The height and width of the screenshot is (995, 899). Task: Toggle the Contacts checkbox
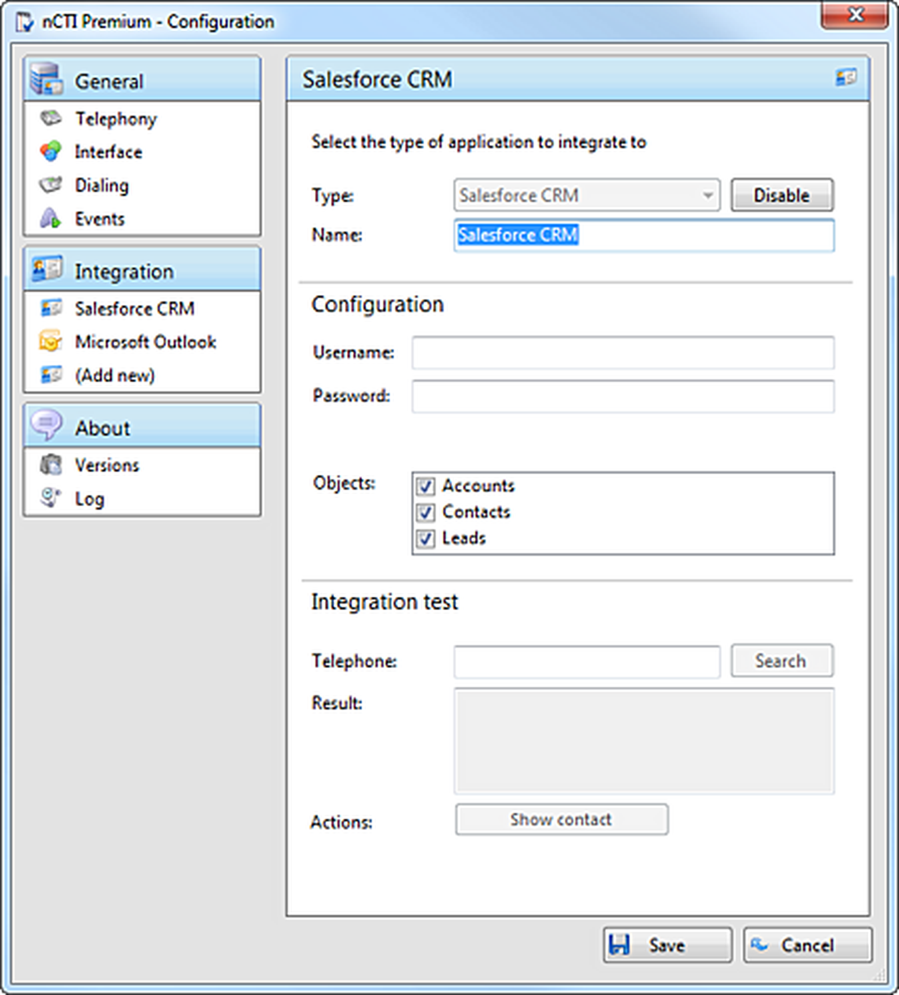pyautogui.click(x=425, y=512)
